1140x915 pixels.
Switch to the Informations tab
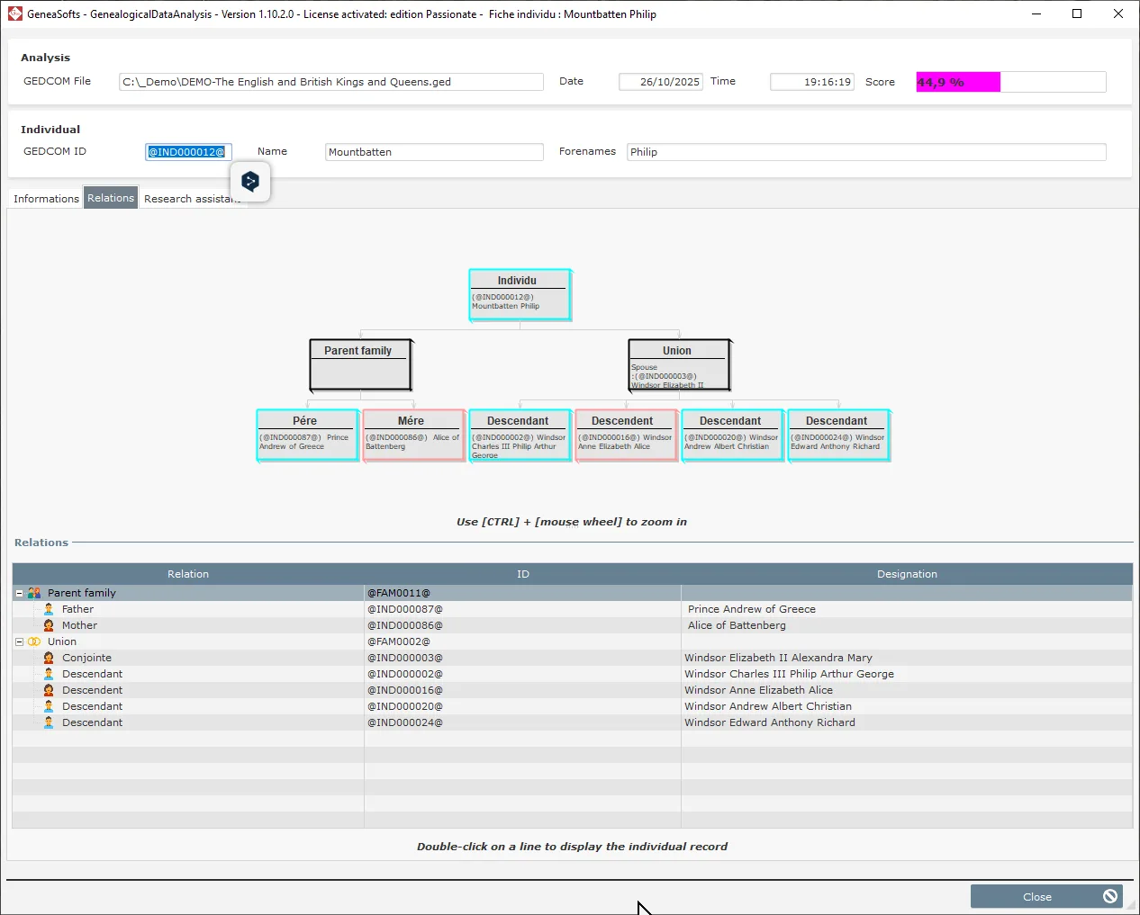coord(46,198)
